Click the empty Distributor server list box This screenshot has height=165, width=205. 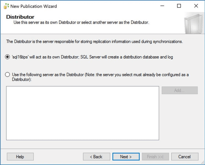pyautogui.click(x=83, y=113)
